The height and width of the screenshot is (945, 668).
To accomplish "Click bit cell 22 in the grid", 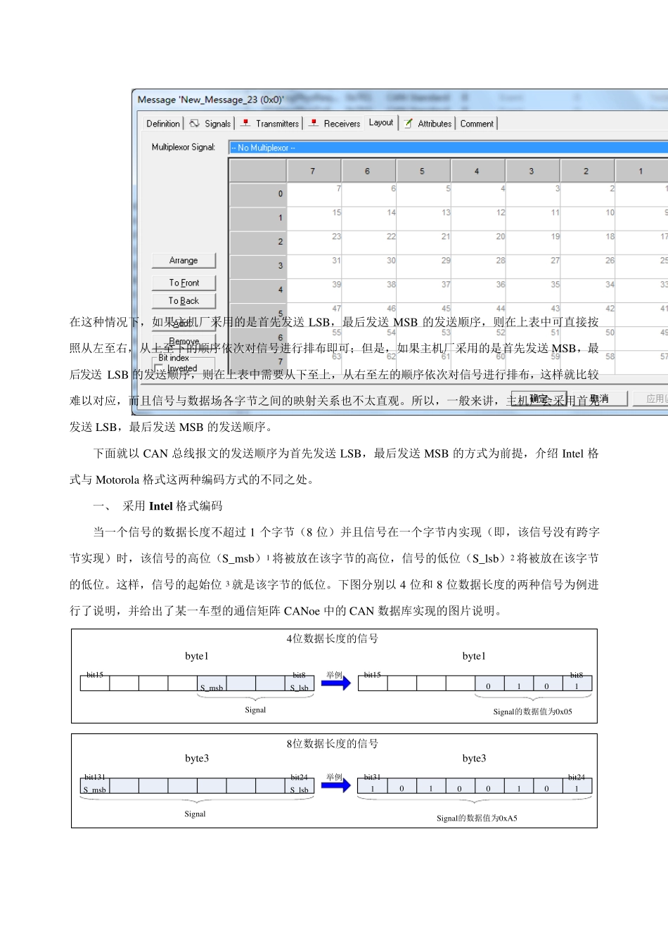I will click(369, 243).
